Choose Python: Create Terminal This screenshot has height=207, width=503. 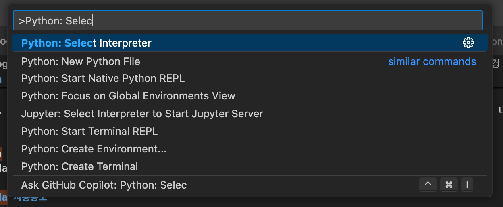click(79, 166)
